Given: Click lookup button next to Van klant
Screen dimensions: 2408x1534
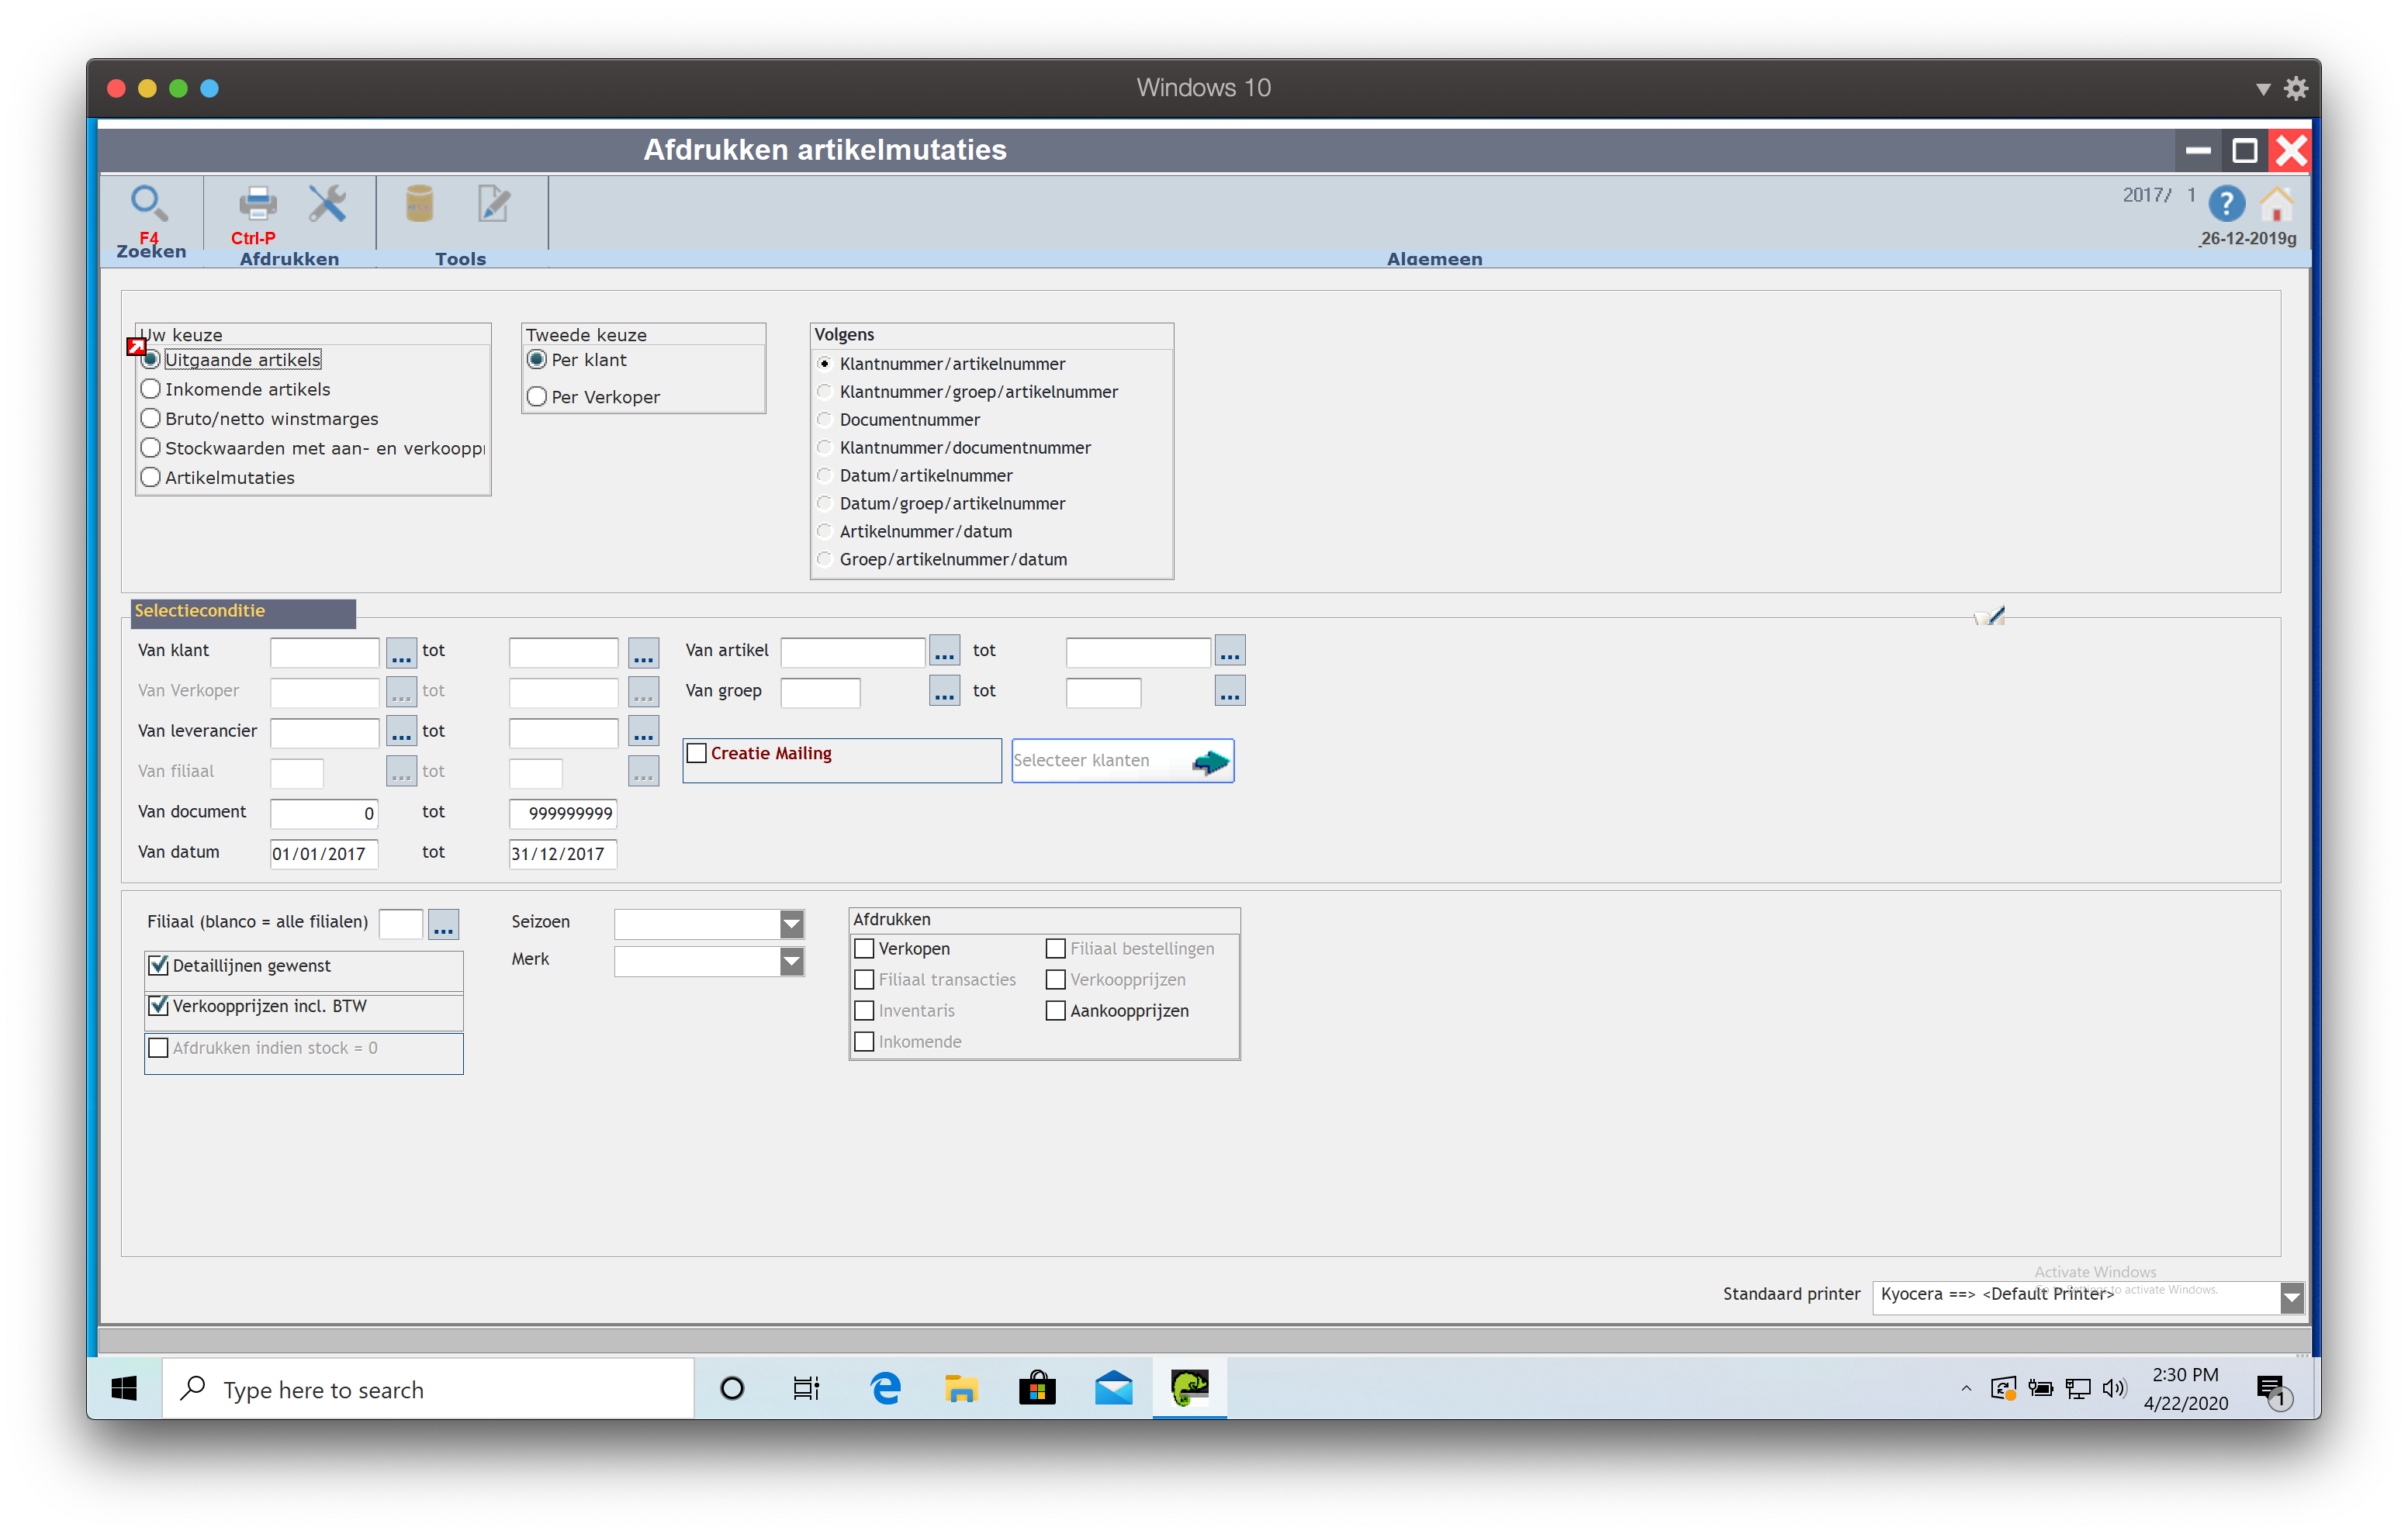Looking at the screenshot, I should click(401, 652).
